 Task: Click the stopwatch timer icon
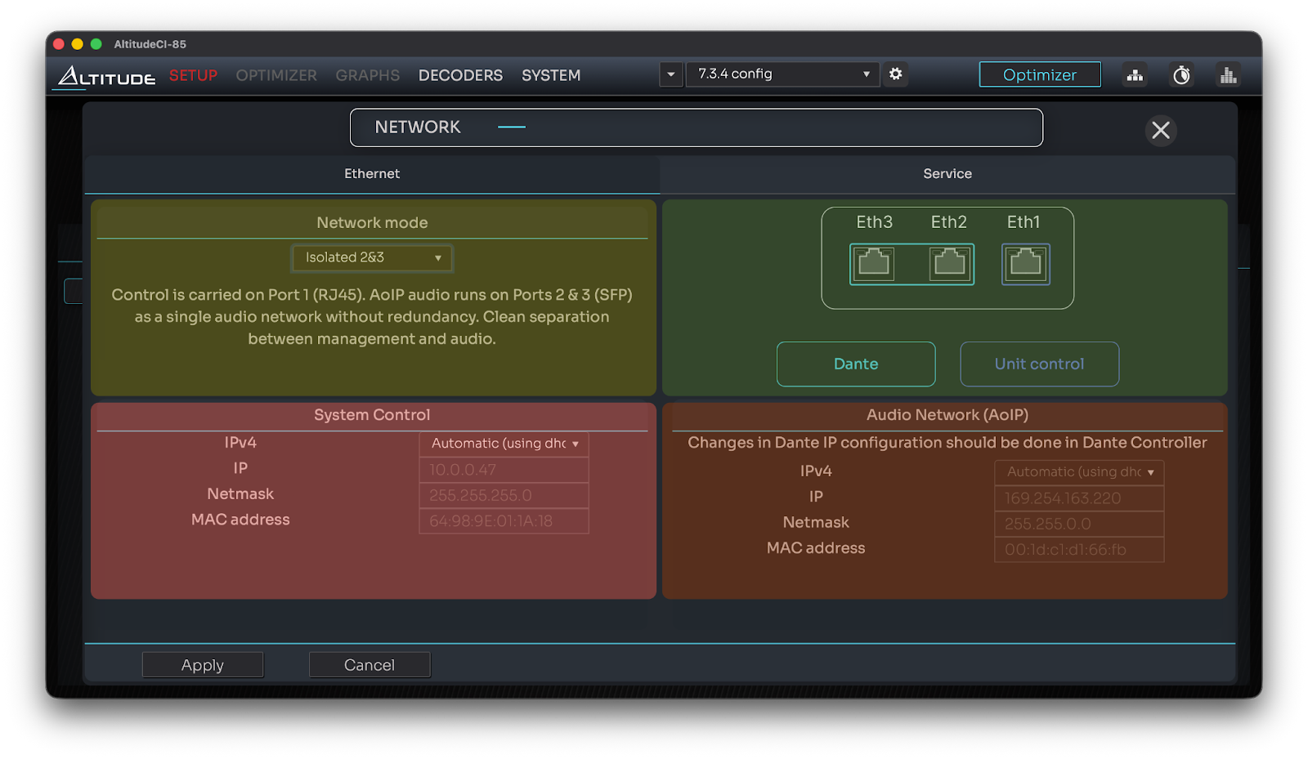pos(1181,75)
